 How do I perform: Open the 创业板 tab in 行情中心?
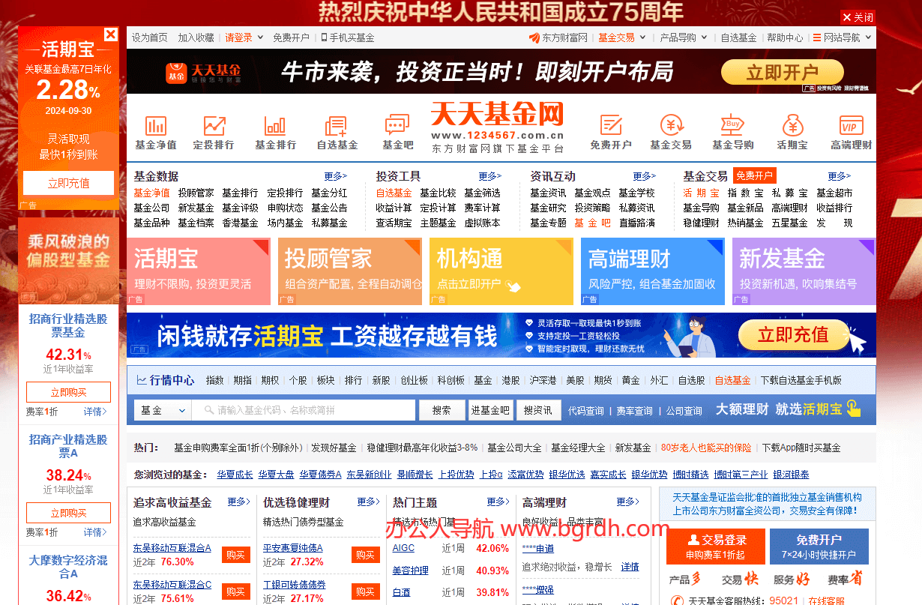pyautogui.click(x=414, y=380)
